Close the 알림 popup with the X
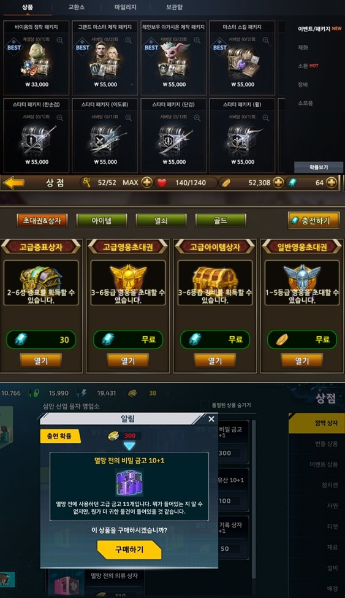The image size is (345, 598). (211, 419)
